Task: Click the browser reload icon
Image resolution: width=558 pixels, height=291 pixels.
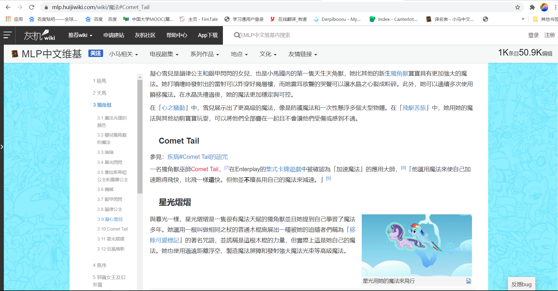Action: point(32,7)
